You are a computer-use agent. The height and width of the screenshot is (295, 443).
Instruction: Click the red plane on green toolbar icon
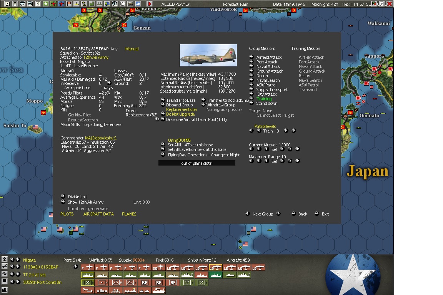click(x=53, y=4)
